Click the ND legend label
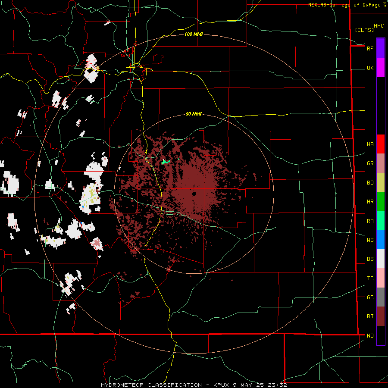Screen dimensions: 388x388 pyautogui.click(x=370, y=336)
